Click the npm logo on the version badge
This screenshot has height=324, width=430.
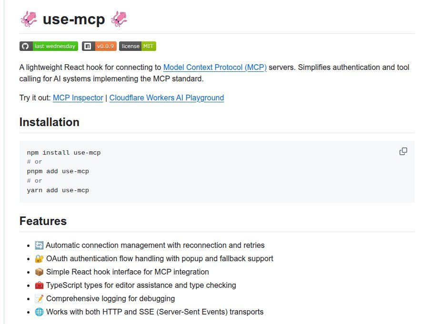[x=88, y=46]
